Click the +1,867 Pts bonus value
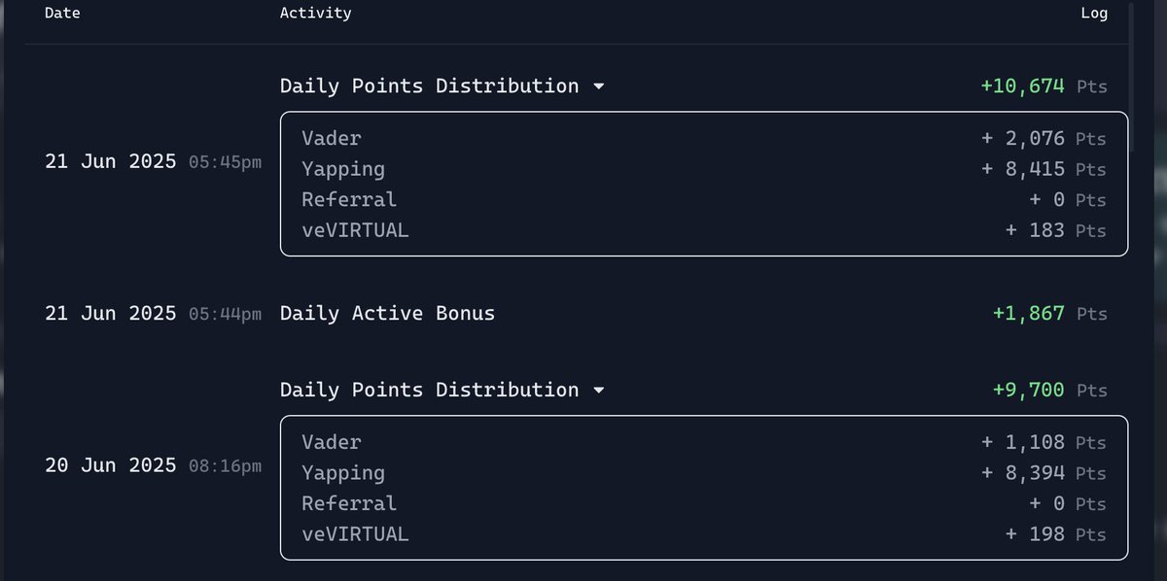Viewport: 1167px width, 581px height. (x=1050, y=314)
